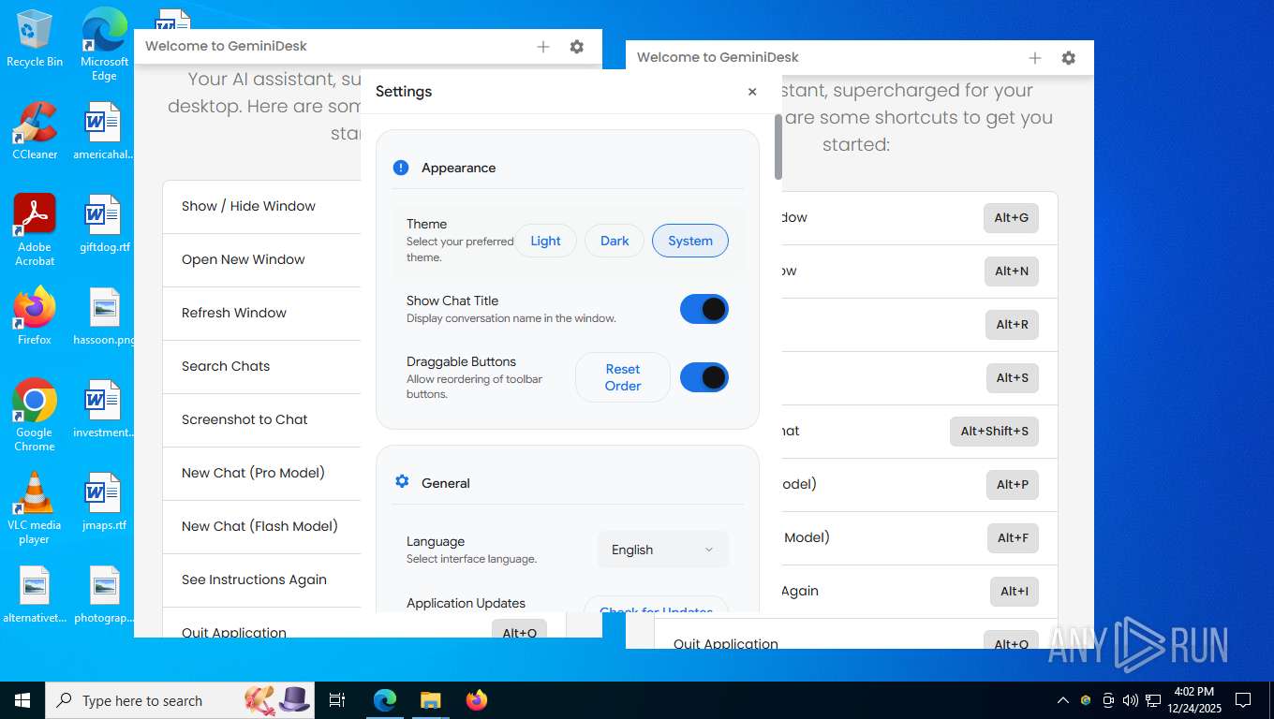The width and height of the screenshot is (1274, 719).
Task: Open the notification center icon
Action: click(1243, 700)
